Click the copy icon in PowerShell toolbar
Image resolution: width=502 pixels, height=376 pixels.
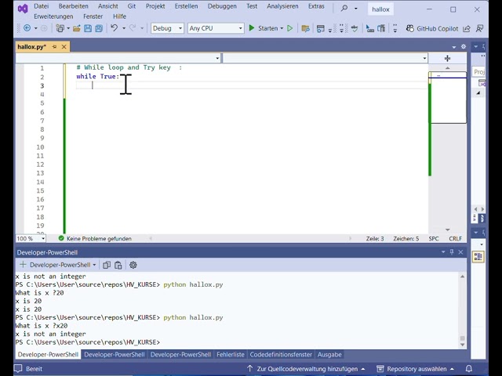(x=107, y=265)
